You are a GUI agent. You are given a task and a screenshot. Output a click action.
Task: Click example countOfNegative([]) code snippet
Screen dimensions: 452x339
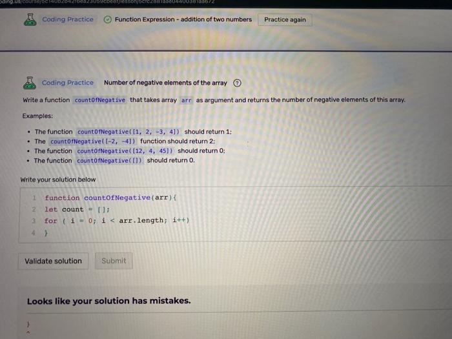(110, 161)
